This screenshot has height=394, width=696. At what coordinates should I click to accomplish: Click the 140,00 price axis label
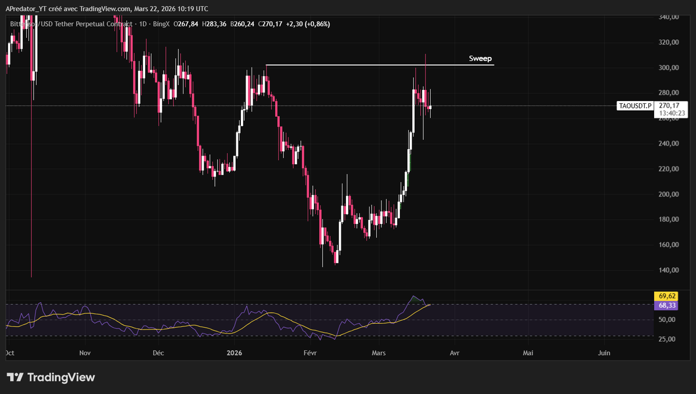pos(669,270)
